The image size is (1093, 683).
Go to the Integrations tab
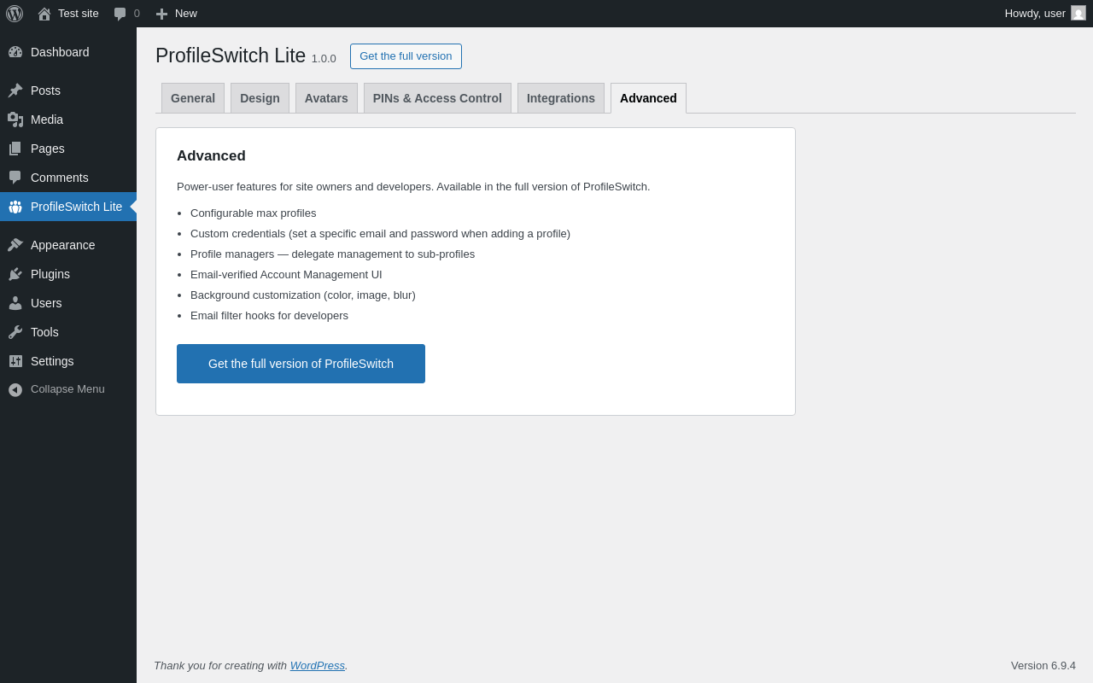pos(561,98)
